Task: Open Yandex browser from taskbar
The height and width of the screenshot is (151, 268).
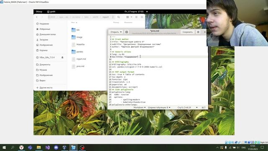Action: point(21,147)
